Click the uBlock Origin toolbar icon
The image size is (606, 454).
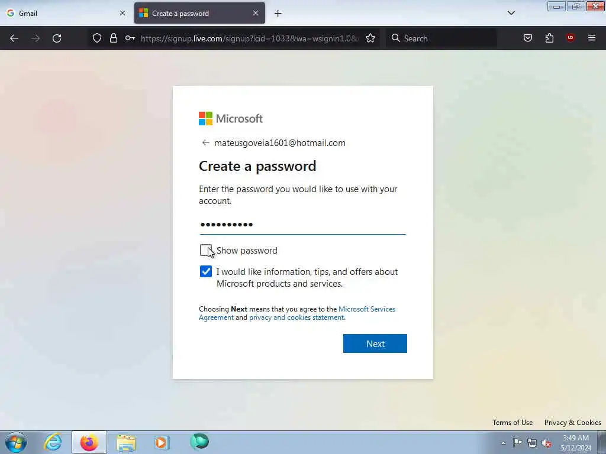[x=570, y=38]
